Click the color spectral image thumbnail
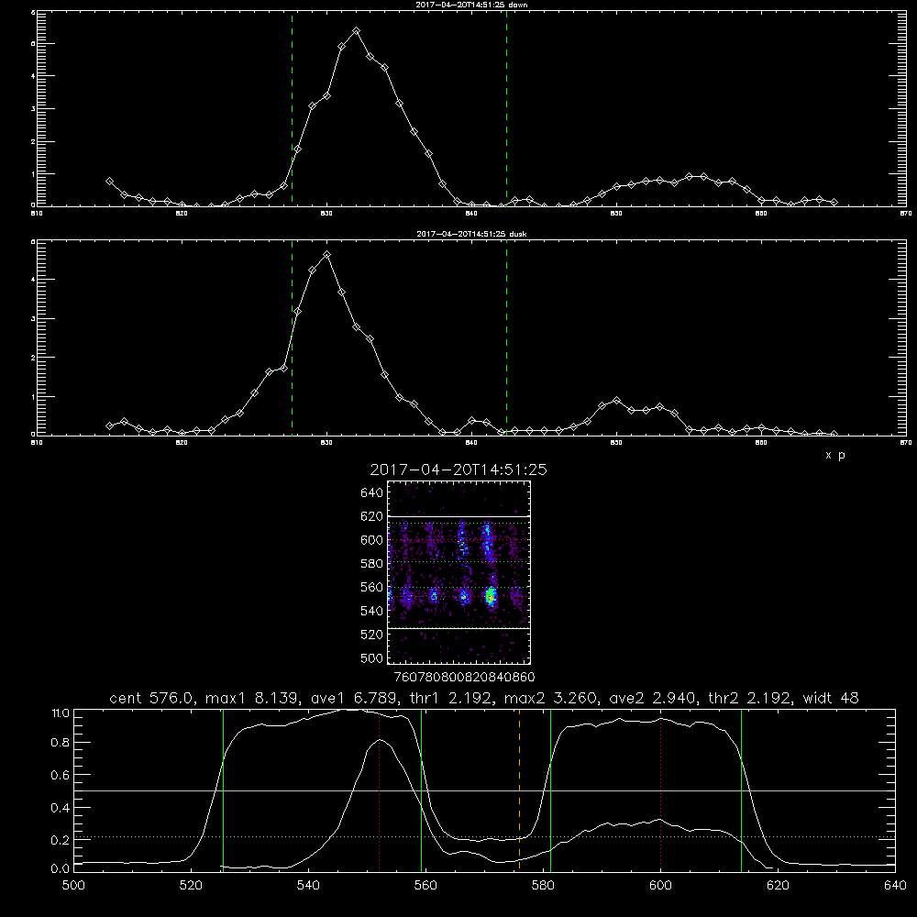Viewport: 917px width, 917px height. (459, 572)
